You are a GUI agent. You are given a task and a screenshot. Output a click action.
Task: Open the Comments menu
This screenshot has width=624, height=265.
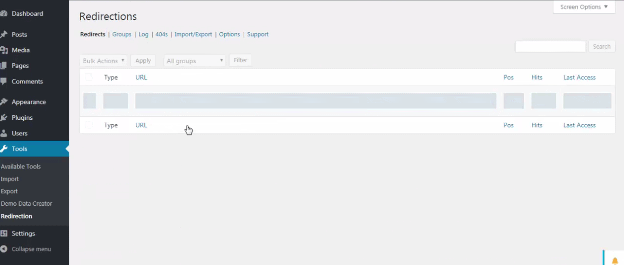point(27,81)
